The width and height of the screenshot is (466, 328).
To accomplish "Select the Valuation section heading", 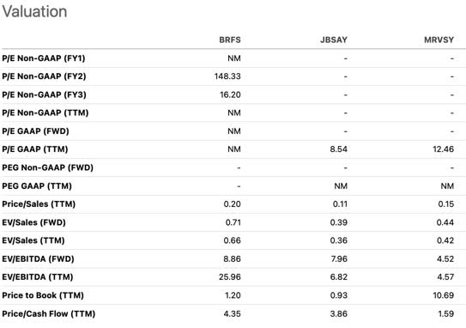I will pyautogui.click(x=34, y=12).
